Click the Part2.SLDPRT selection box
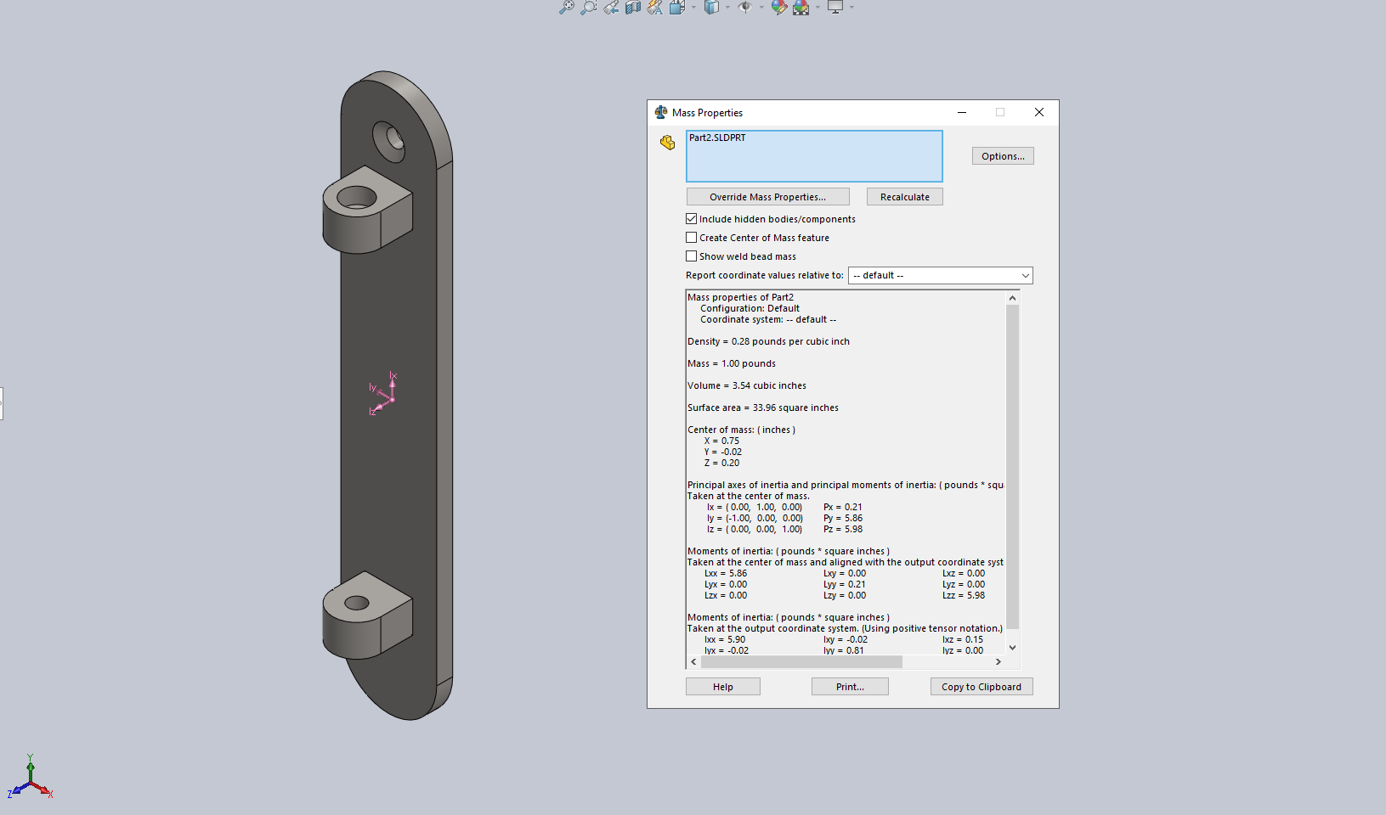Viewport: 1386px width, 815px height. coord(813,156)
